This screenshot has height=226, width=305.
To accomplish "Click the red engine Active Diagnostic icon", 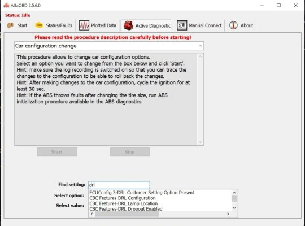I will [x=128, y=25].
